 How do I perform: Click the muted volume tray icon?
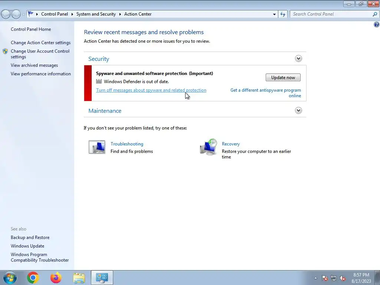(343, 278)
